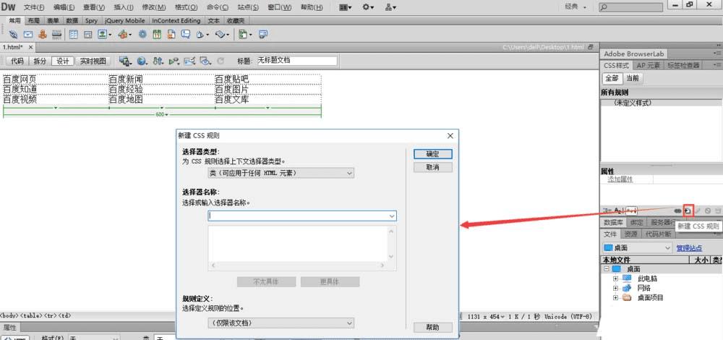Open the 文件(F) menu

34,7
